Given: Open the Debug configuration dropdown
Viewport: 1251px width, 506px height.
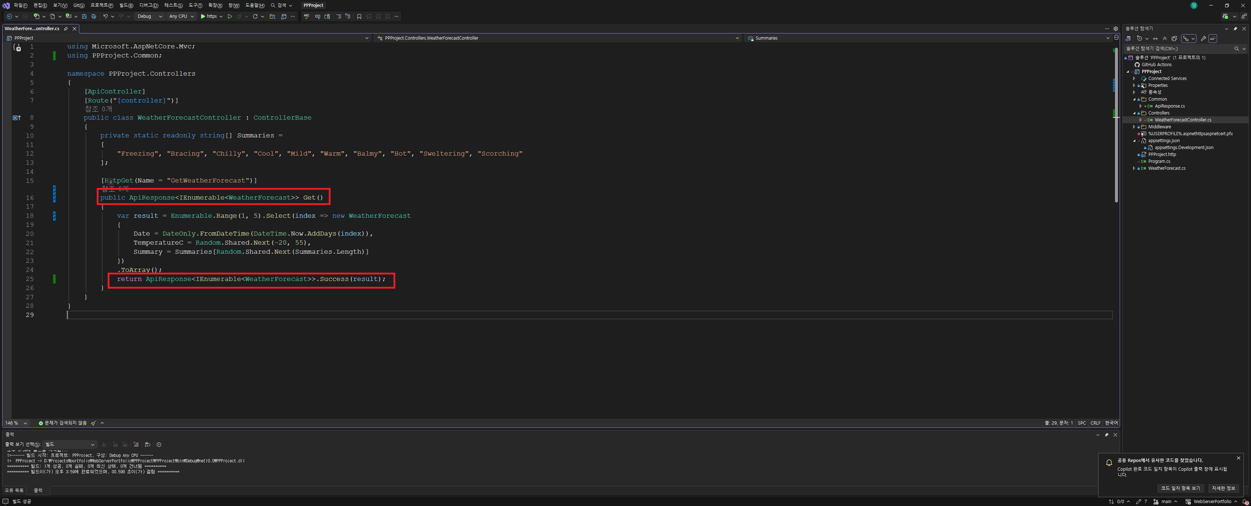Looking at the screenshot, I should pos(149,16).
